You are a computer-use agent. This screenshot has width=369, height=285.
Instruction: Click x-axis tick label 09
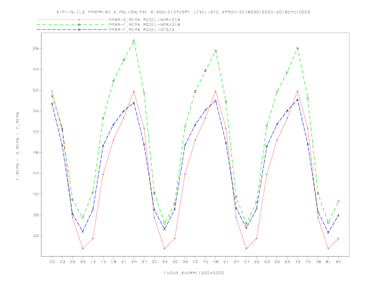(x=82, y=262)
